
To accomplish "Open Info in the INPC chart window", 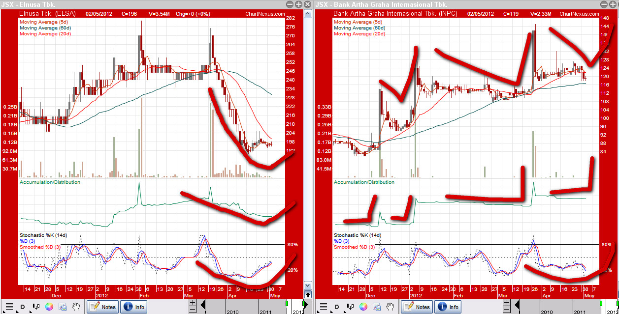I will point(448,307).
